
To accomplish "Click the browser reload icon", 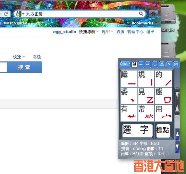I will (x=6, y=14).
